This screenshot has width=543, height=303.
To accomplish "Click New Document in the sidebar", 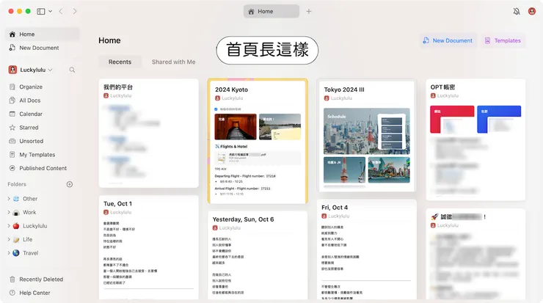I will coord(43,48).
